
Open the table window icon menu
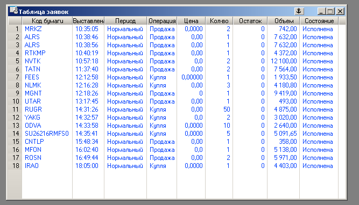click(13, 11)
